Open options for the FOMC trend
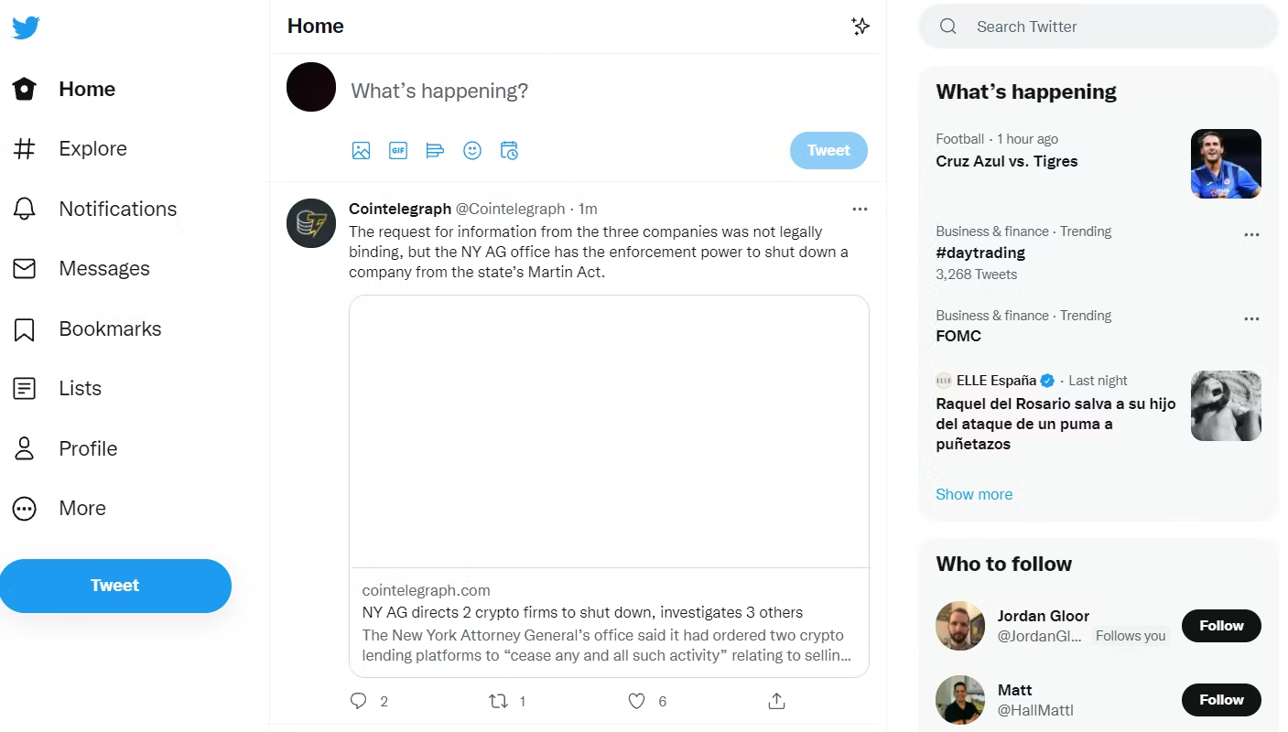The width and height of the screenshot is (1288, 732). tap(1251, 318)
